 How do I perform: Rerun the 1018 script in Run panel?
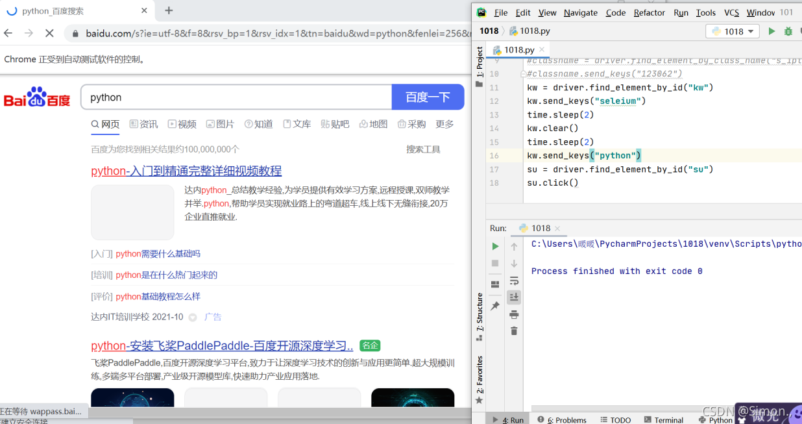[495, 247]
